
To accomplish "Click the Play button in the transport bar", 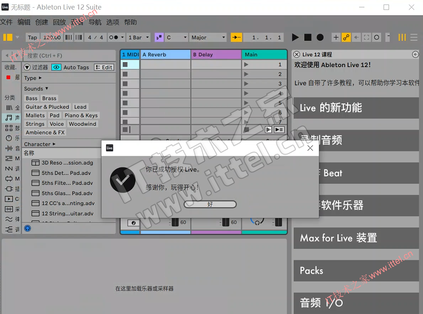I will pyautogui.click(x=296, y=37).
